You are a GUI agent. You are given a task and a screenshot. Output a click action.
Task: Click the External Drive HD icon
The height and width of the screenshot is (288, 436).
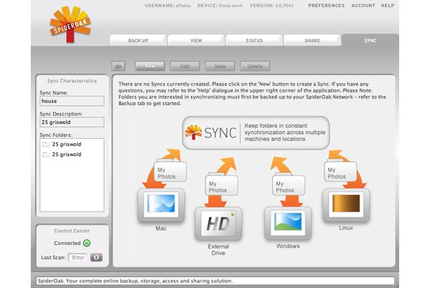(x=218, y=223)
